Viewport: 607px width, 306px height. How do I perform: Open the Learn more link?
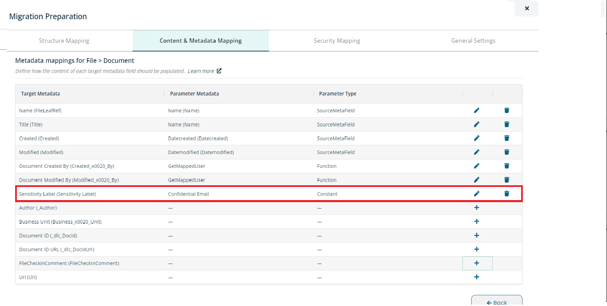pos(201,71)
